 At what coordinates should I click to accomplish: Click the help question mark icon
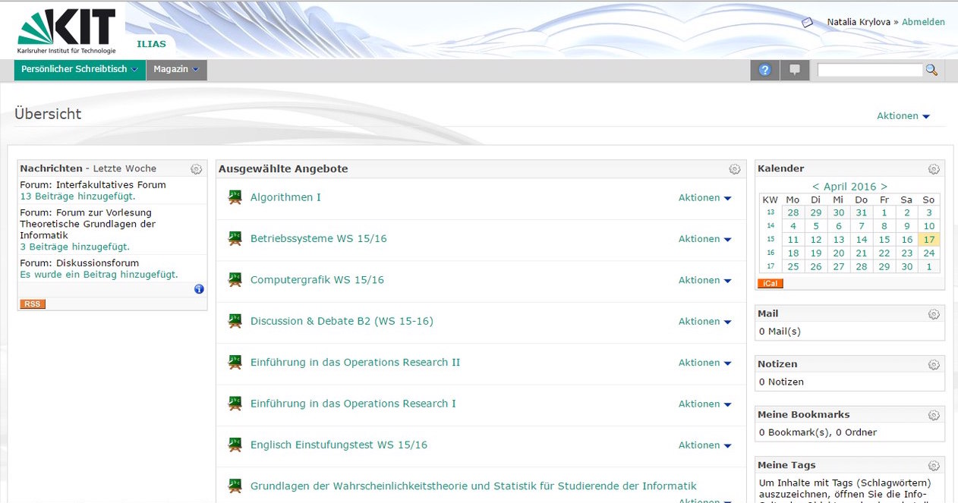764,70
